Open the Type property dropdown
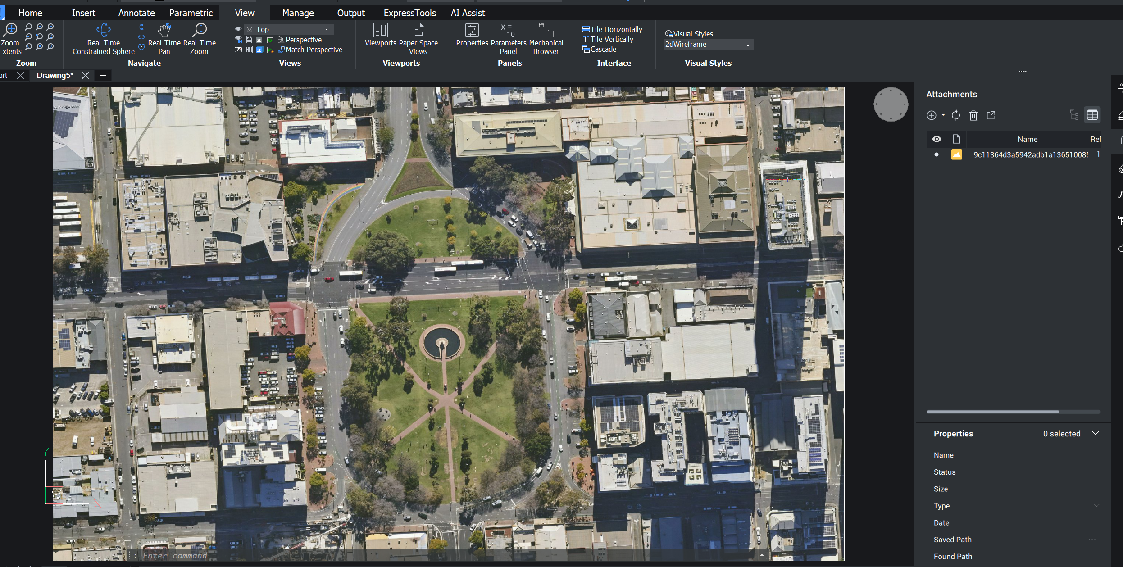Screen dimensions: 1123x567 (1096, 505)
